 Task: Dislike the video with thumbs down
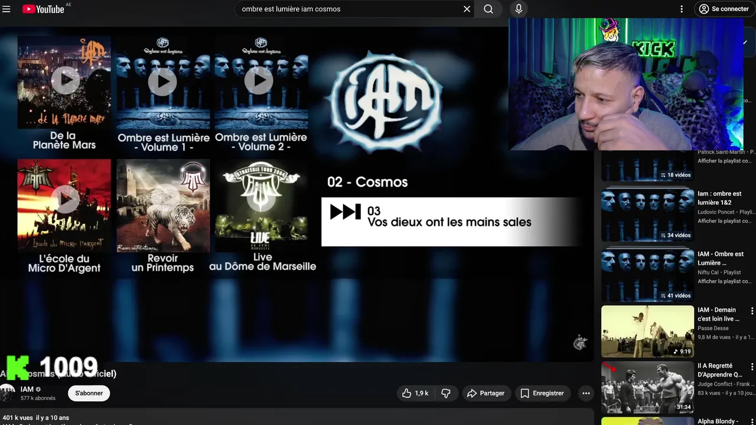pos(446,393)
